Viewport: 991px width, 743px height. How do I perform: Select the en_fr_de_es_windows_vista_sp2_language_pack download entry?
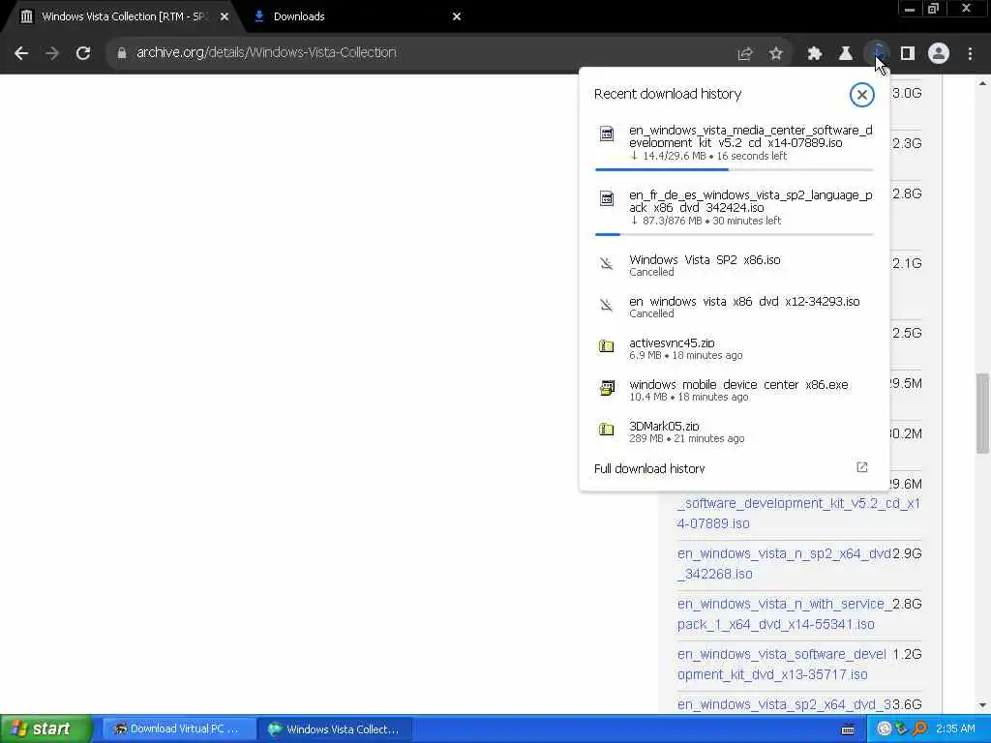(x=734, y=211)
